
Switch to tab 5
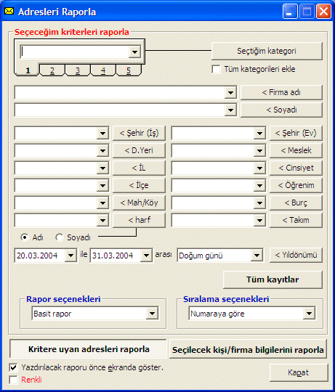(x=129, y=70)
